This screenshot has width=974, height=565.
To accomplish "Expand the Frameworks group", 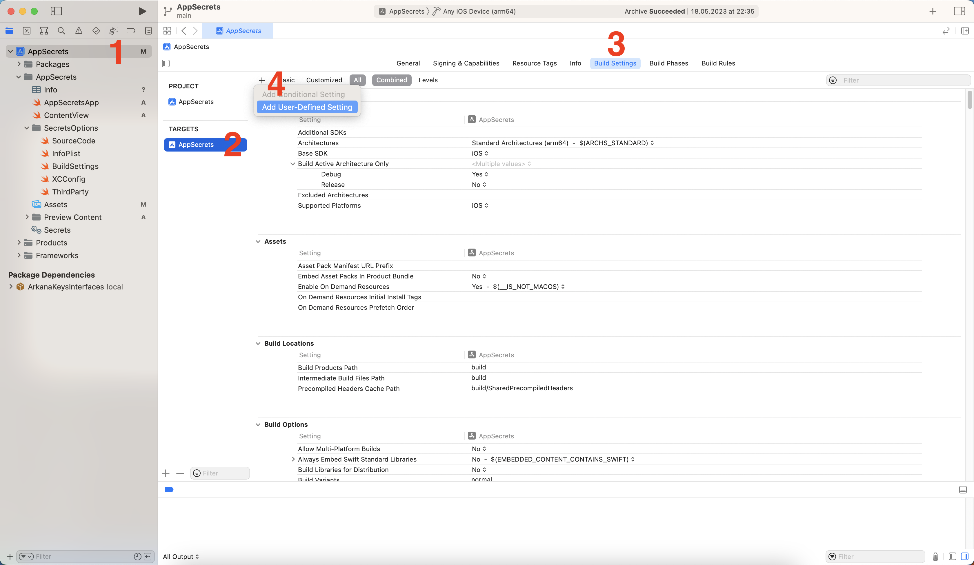I will [x=19, y=256].
